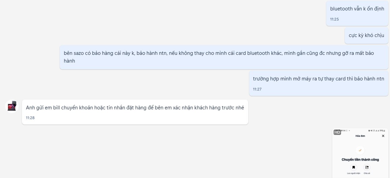
Task: Click the "Hóa đơn" title in the receipt
Action: pyautogui.click(x=360, y=136)
